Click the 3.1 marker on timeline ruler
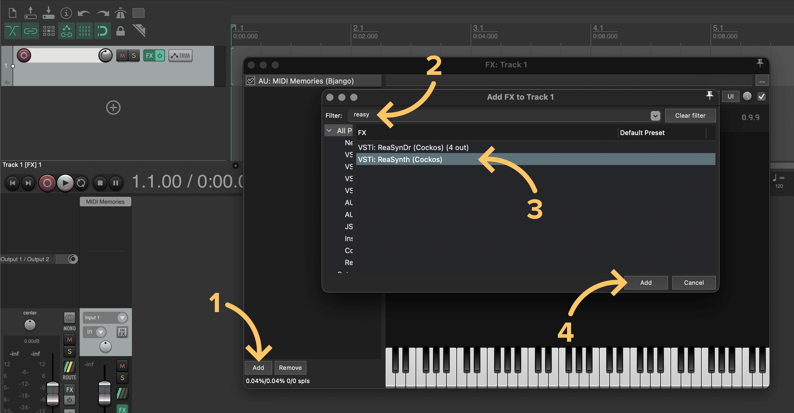Screen dimensions: 794x413 click(x=478, y=28)
